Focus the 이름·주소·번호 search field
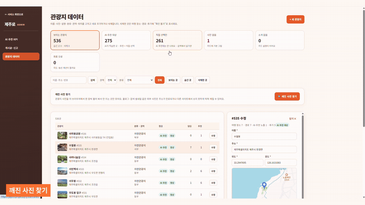This screenshot has height=205, width=365. 68,80
